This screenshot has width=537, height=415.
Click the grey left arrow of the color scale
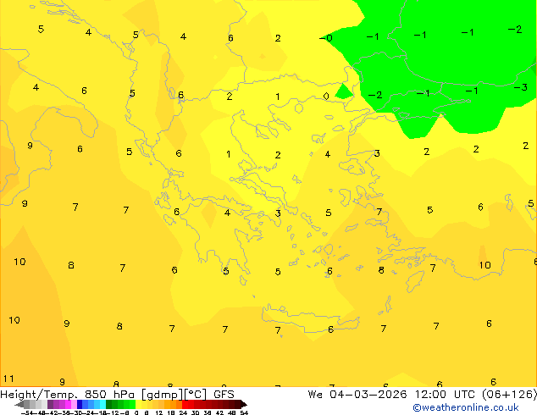(19, 405)
